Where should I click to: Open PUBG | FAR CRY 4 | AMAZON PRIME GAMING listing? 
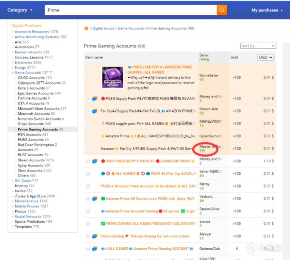pos(160,69)
